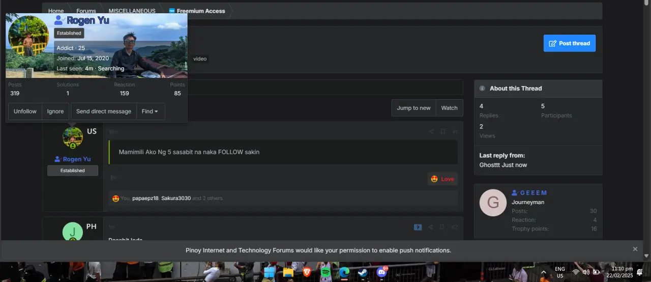Click G E E E M's avatar circle
The image size is (651, 282).
(493, 203)
